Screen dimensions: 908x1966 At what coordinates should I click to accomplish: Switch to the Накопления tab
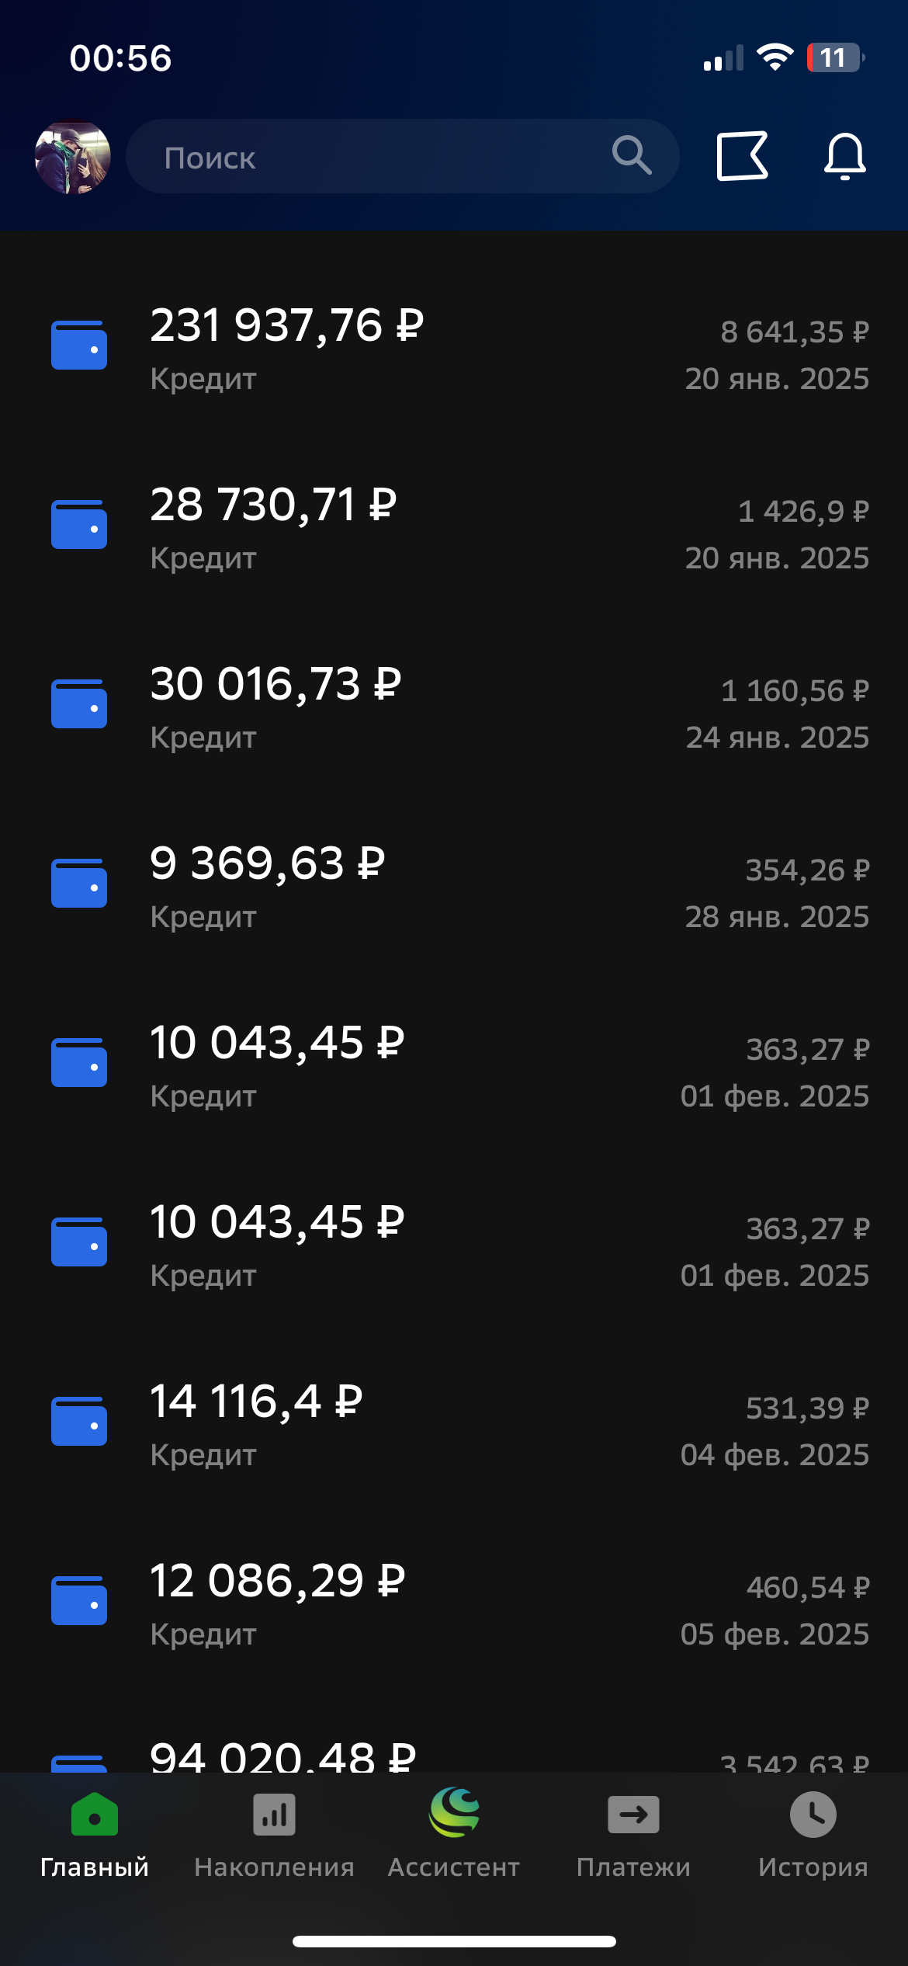(x=274, y=1832)
